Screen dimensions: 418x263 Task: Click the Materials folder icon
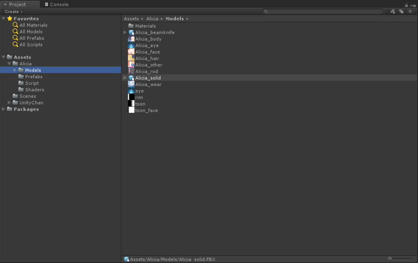[130, 25]
